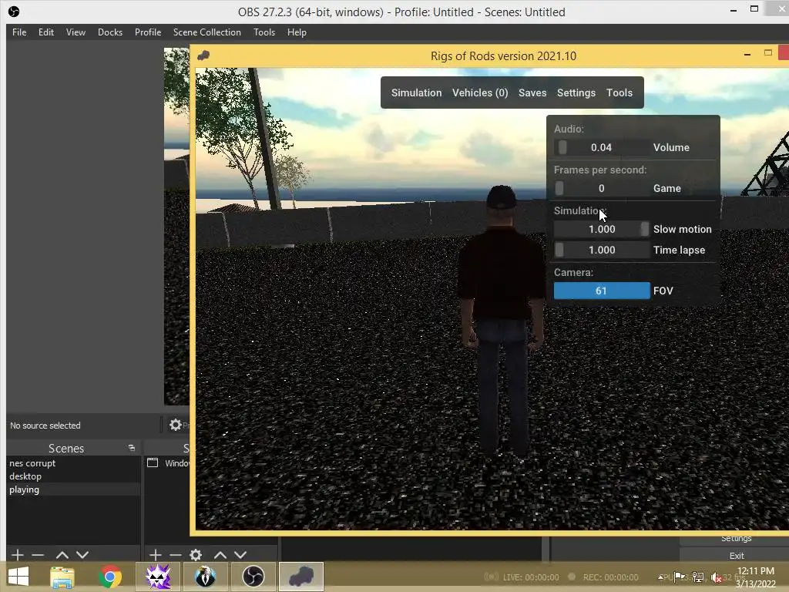
Task: Open the OBS Edit menu
Action: 45,32
